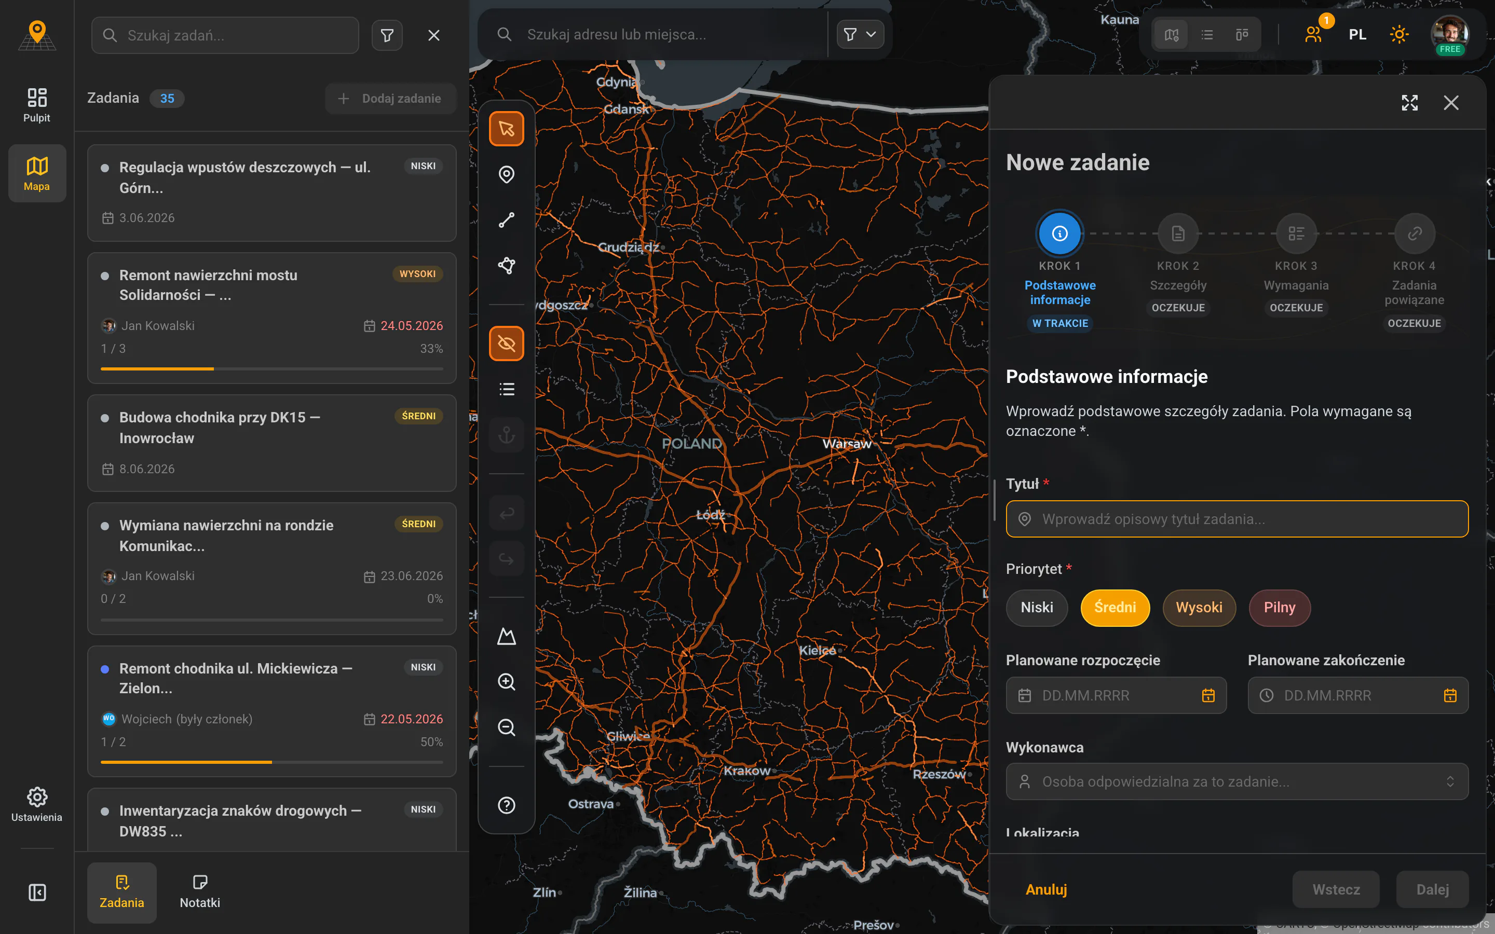
Task: Toggle light theme sun icon
Action: tap(1399, 35)
